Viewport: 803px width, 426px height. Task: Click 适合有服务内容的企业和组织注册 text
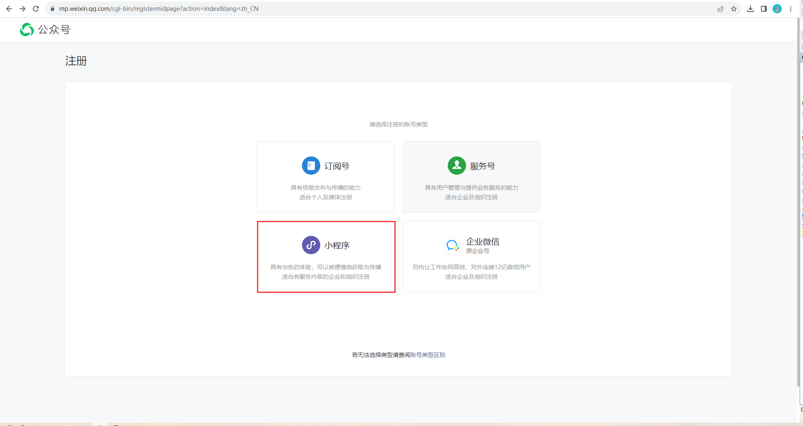(326, 277)
